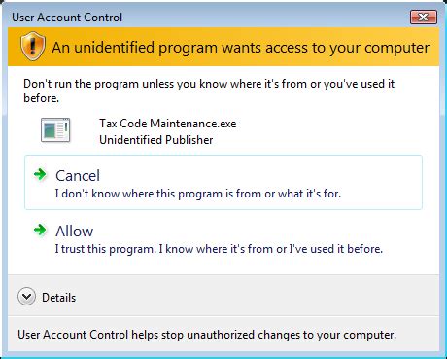Select "I don't know where this program" description

[197, 194]
